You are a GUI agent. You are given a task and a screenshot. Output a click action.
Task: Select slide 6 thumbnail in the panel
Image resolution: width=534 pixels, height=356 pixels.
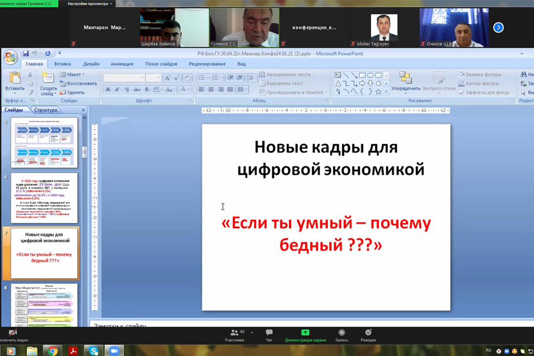(44, 197)
